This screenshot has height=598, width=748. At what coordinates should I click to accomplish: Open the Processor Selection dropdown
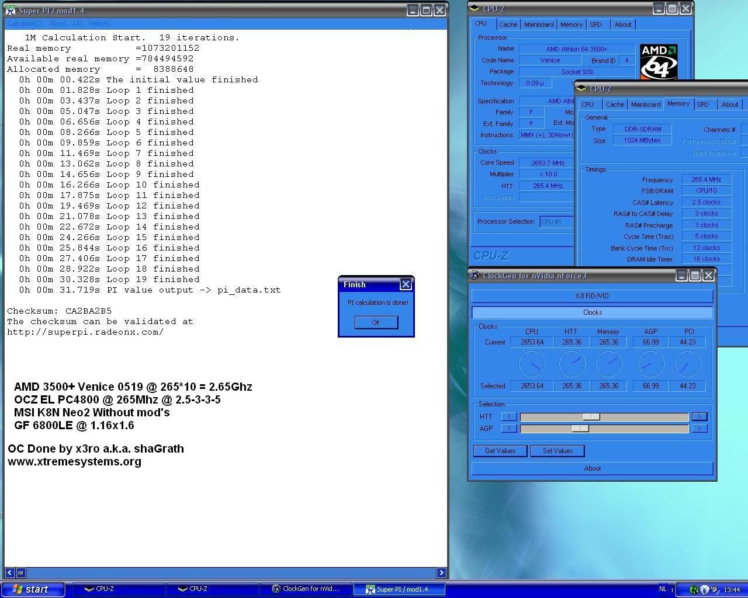tap(556, 222)
